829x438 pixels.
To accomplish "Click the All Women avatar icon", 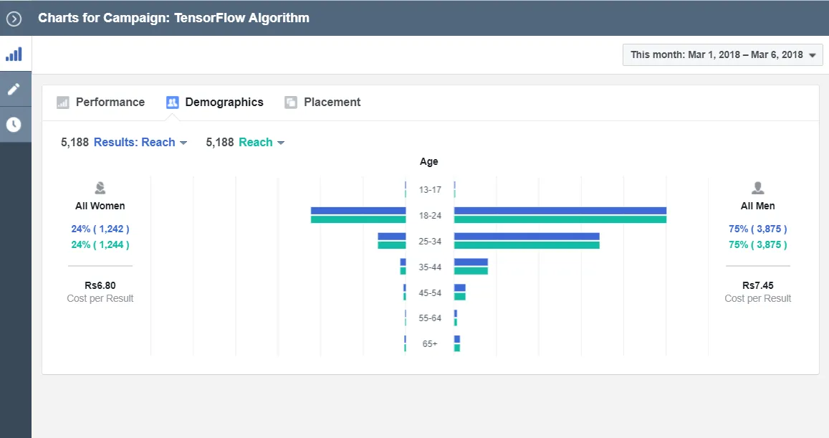I will click(100, 188).
